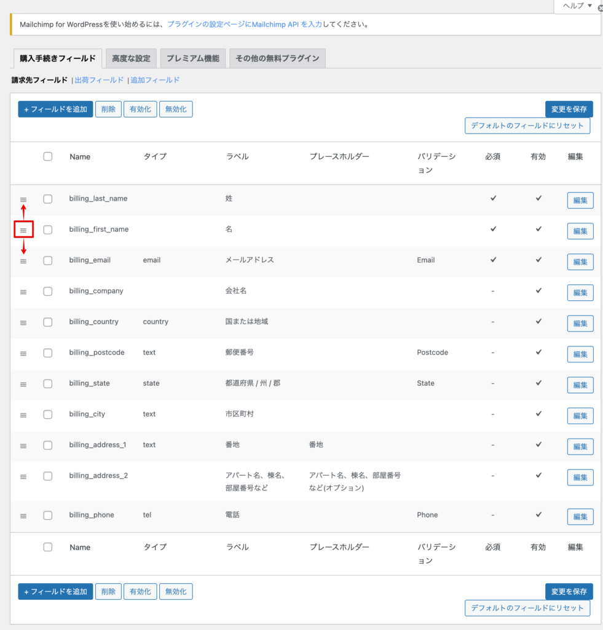This screenshot has height=630, width=603.
Task: Open the 出荷フィールド section link
Action: (99, 80)
